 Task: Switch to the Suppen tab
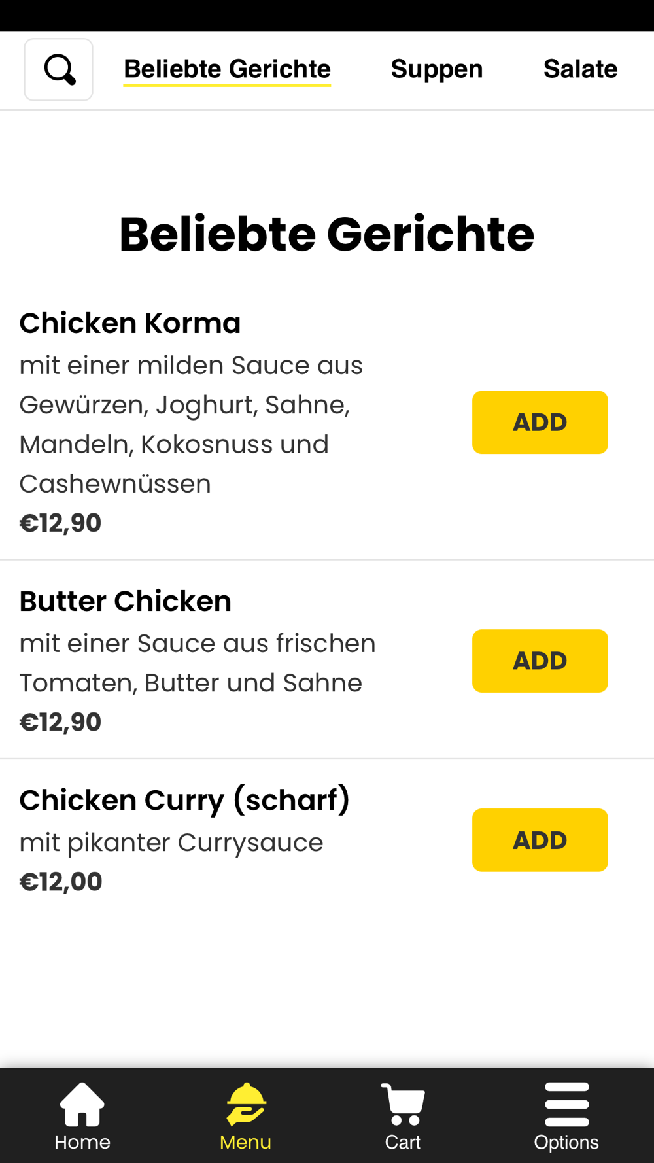click(437, 69)
